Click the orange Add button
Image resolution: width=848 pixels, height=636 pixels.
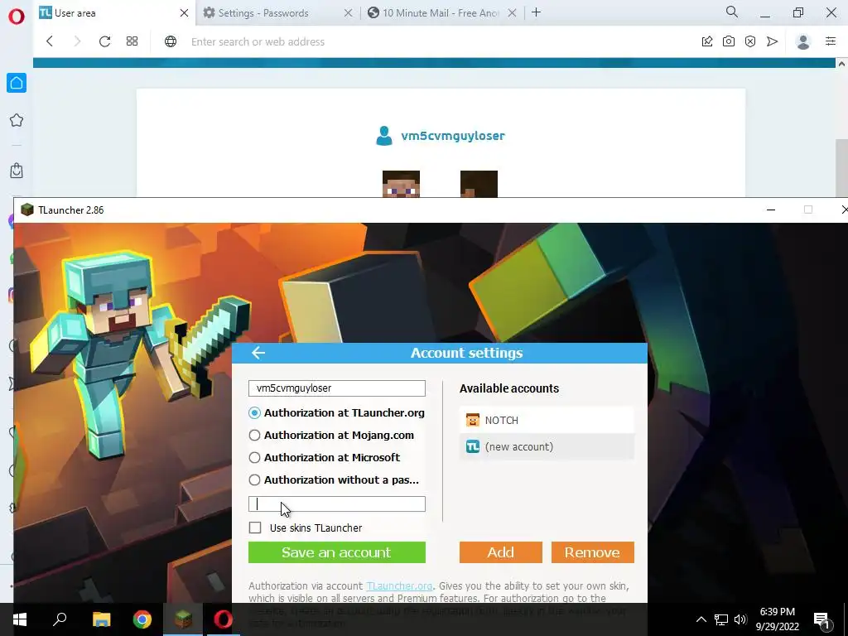(501, 552)
